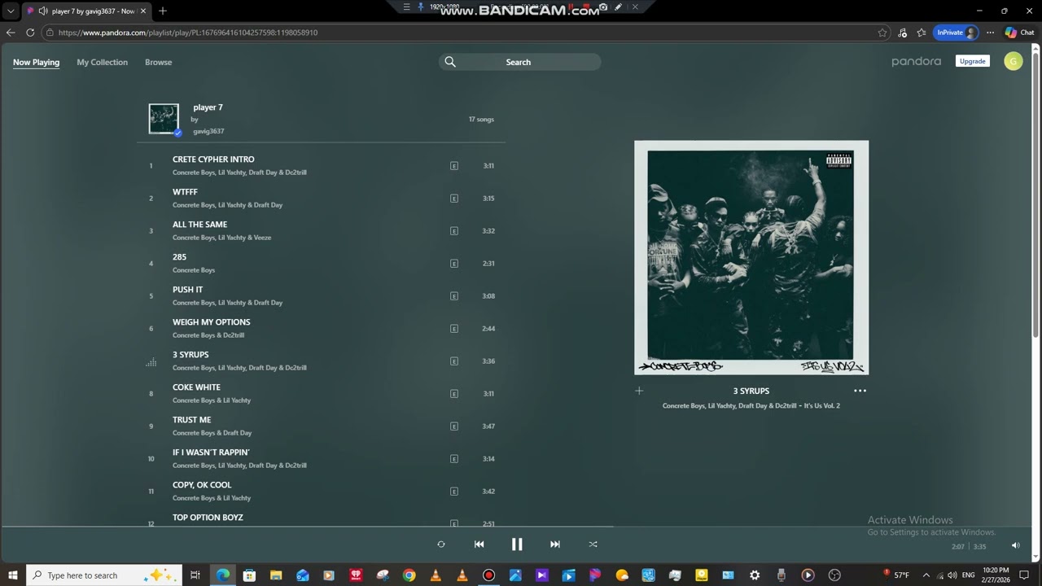
Task: Skip to the next track
Action: [555, 544]
